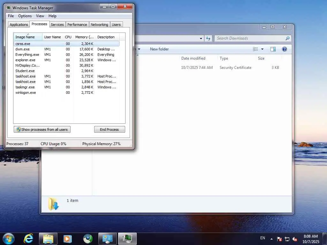Select the Student.exe process
The width and height of the screenshot is (327, 245).
66,71
